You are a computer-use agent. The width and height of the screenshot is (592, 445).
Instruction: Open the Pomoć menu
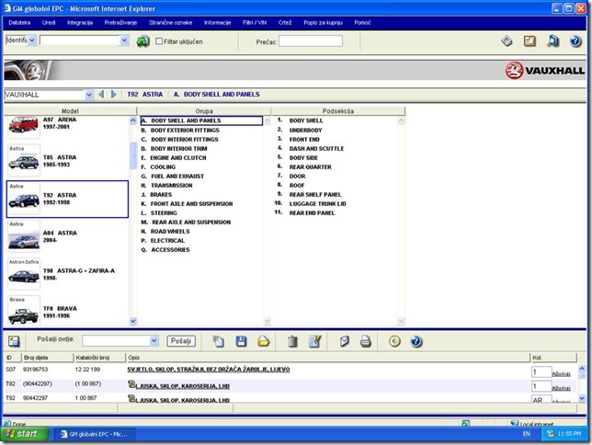[x=362, y=23]
